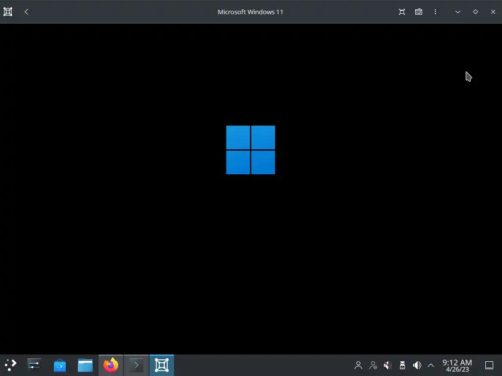Close the Microsoft Windows 11 box window
This screenshot has height=376, width=502.
tap(493, 12)
